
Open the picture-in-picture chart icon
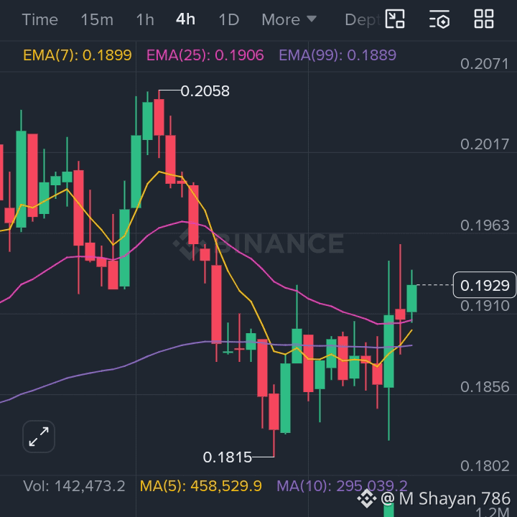[x=395, y=19]
